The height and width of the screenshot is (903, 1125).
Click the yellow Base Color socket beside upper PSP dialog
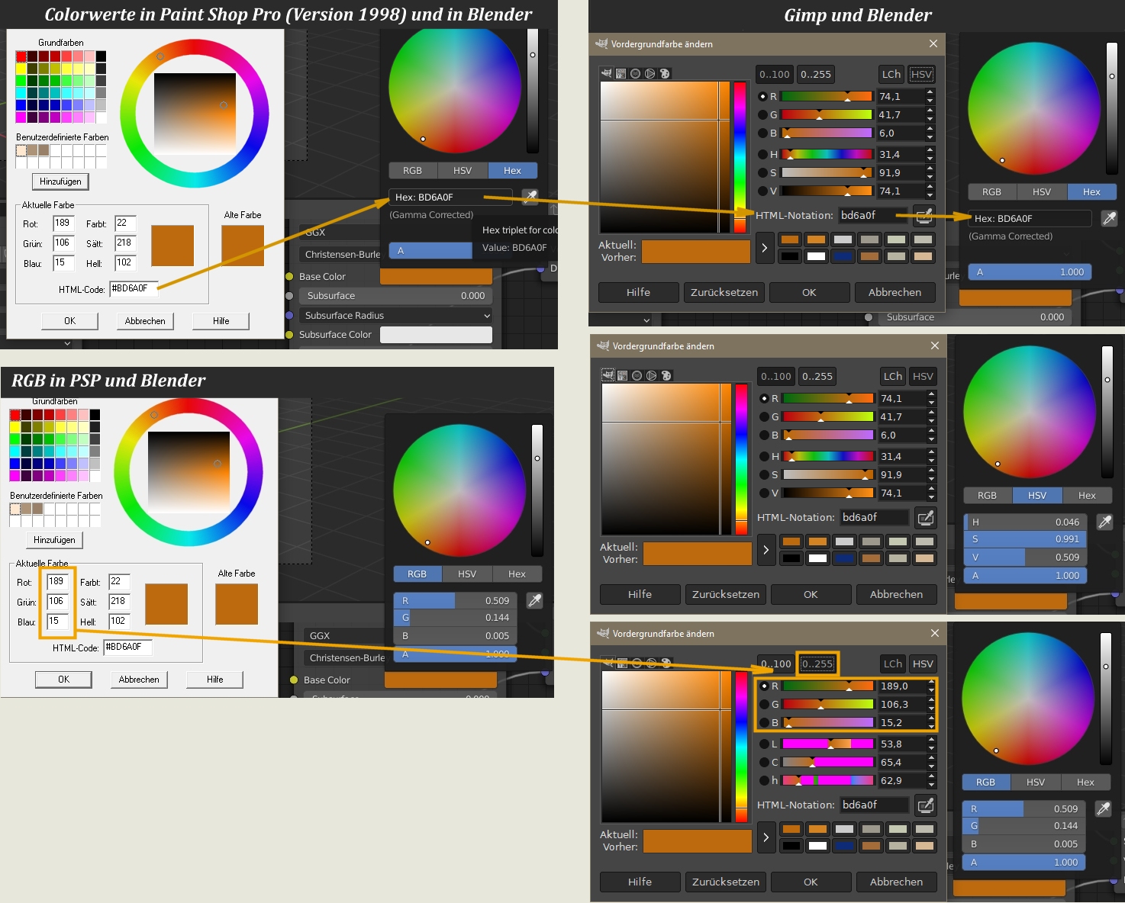[x=290, y=276]
